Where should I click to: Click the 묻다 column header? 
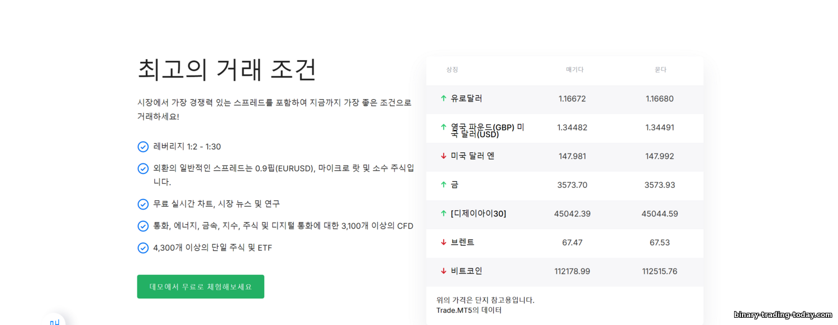pyautogui.click(x=660, y=70)
